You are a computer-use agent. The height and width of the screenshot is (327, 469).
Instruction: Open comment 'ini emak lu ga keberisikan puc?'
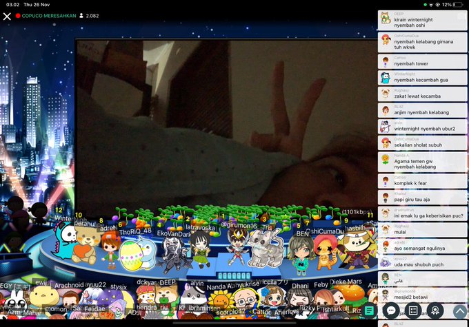(422, 213)
